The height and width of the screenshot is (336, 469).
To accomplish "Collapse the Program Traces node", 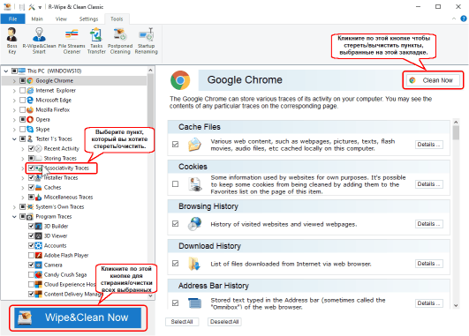I will pos(14,217).
